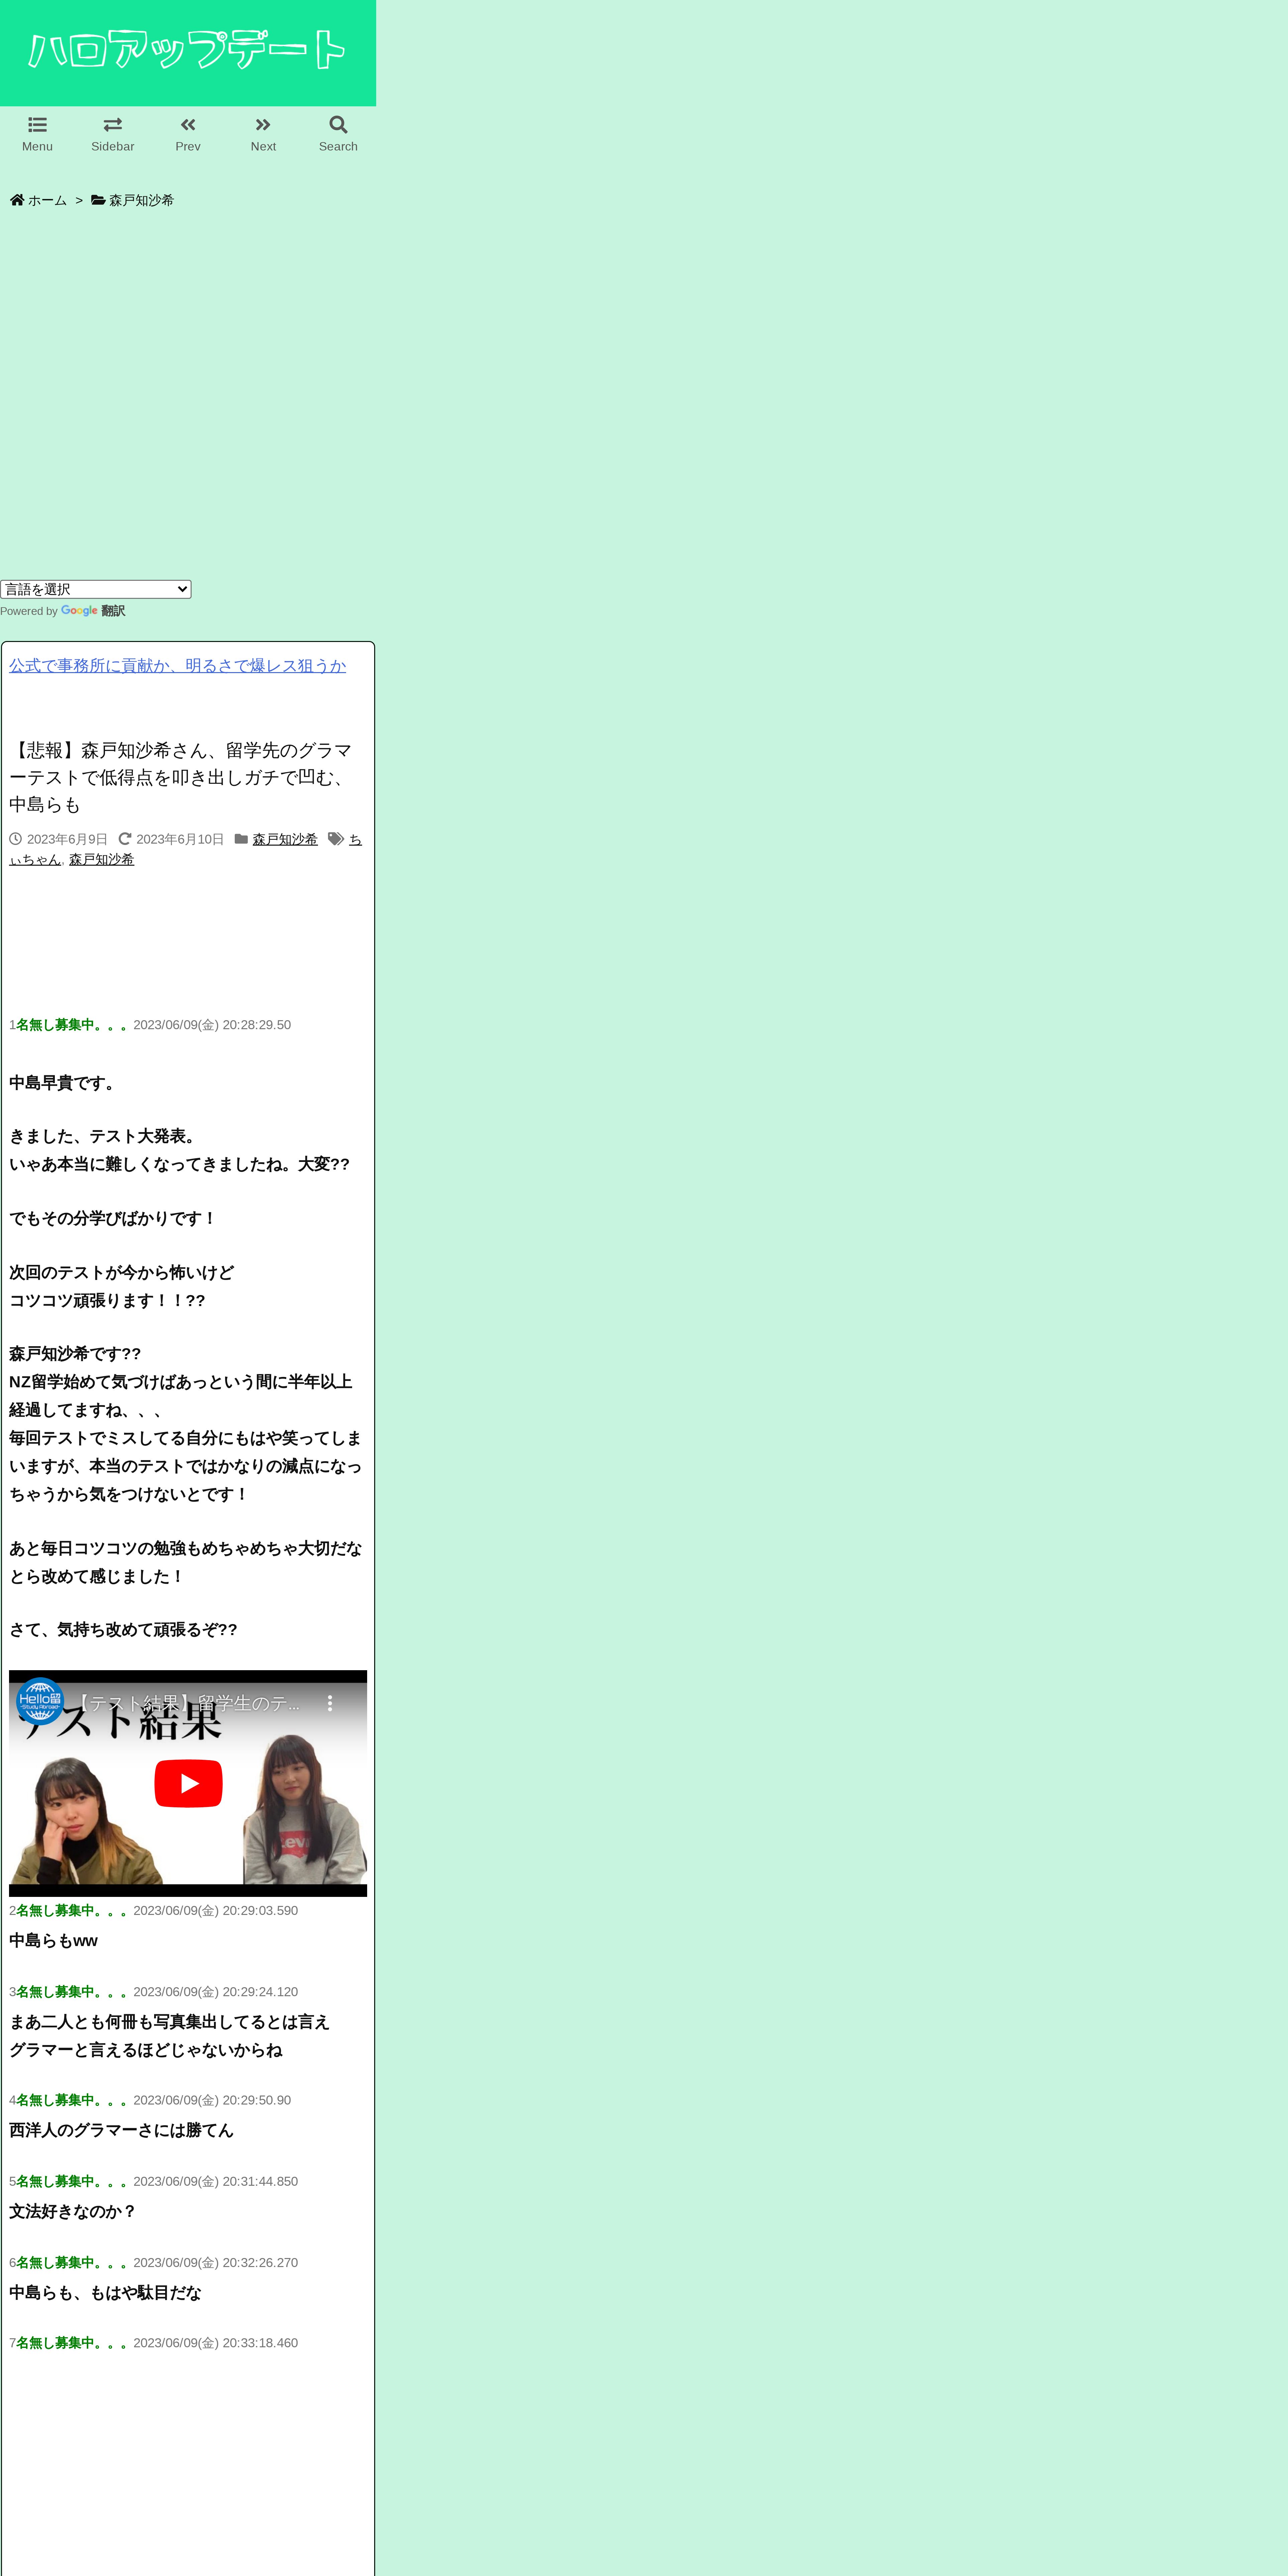
Task: Click Google logo in translate widget
Action: click(79, 611)
